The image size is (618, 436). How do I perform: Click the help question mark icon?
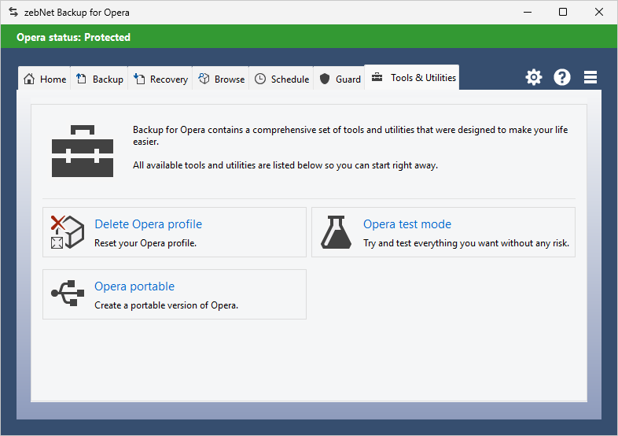pyautogui.click(x=562, y=77)
